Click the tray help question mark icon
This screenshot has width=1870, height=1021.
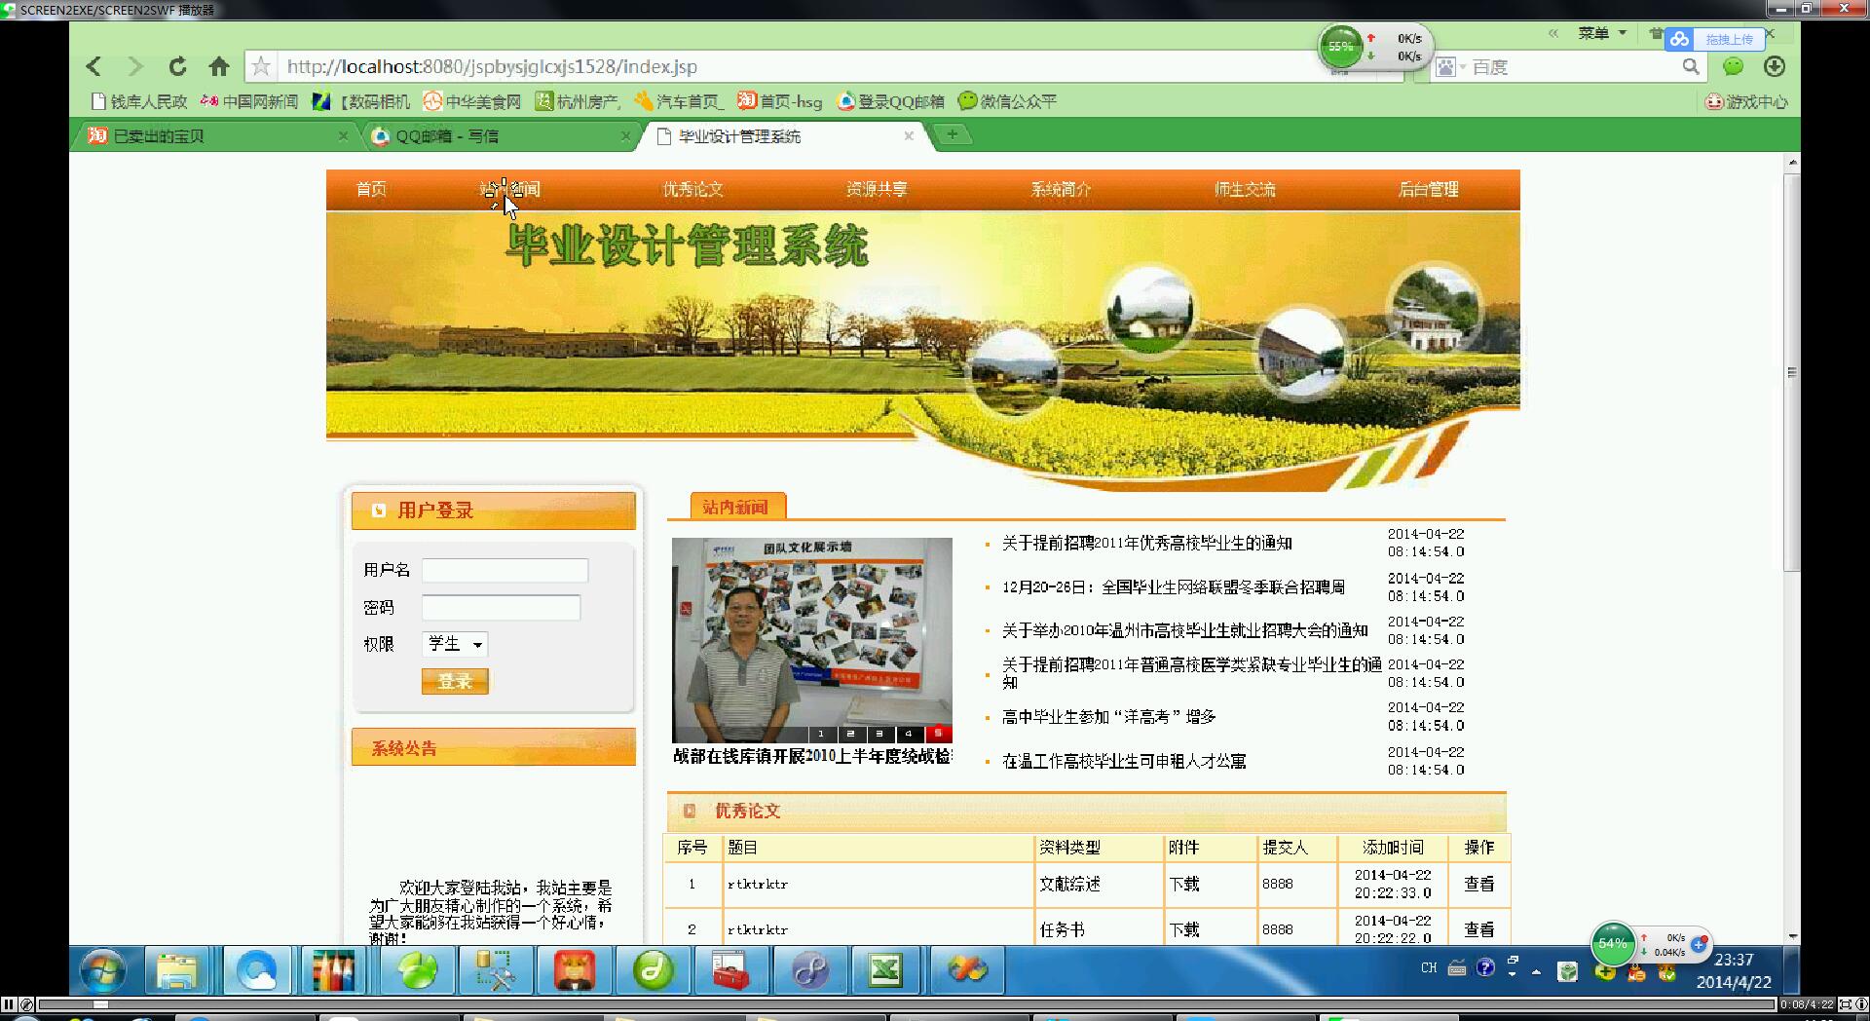[1485, 967]
